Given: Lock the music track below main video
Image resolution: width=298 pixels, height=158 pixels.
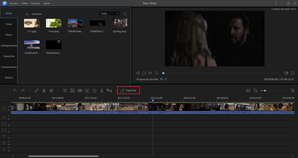Looking at the screenshot, I should (x=9, y=119).
